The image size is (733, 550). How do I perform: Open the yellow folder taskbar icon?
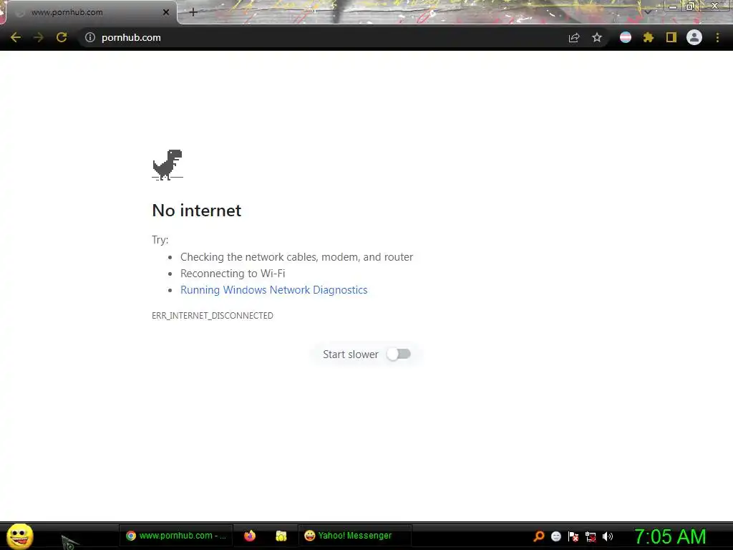pos(281,536)
